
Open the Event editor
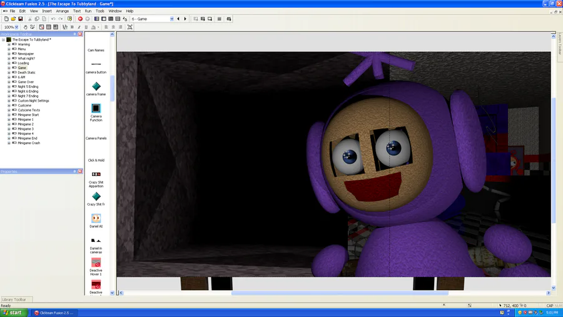click(111, 19)
